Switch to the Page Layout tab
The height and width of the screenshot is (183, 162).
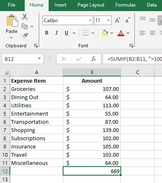(91, 5)
